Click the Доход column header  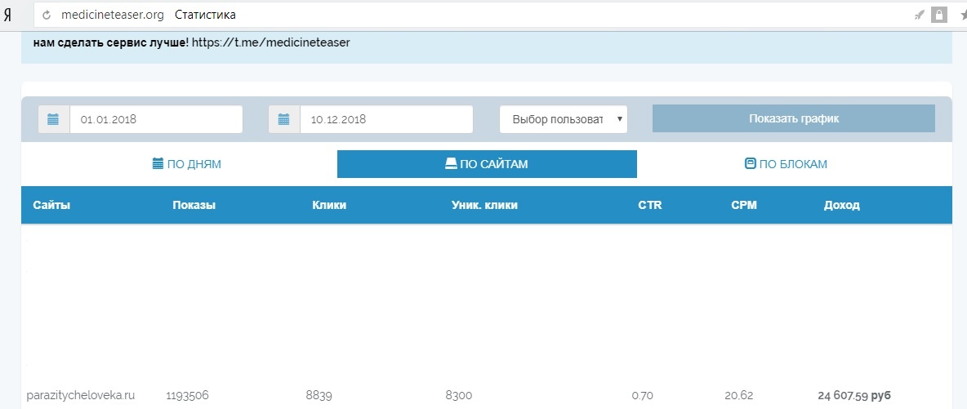click(842, 206)
